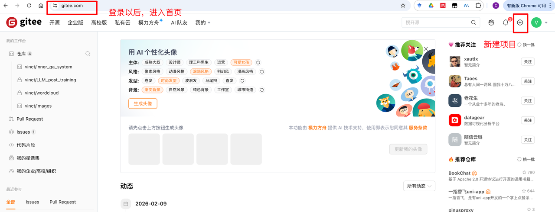Refresh the 发型 options row
The height and width of the screenshot is (212, 555).
(x=242, y=80)
